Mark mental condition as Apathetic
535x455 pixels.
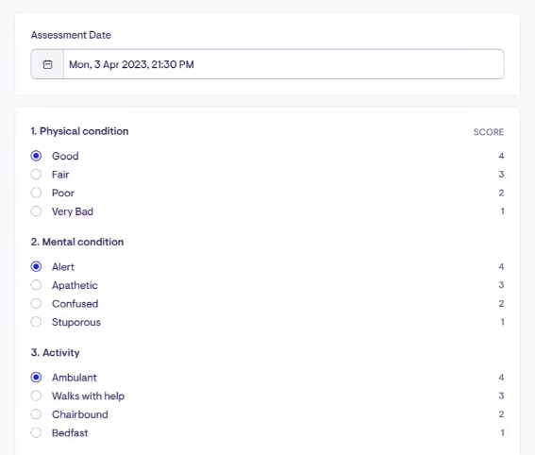36,285
